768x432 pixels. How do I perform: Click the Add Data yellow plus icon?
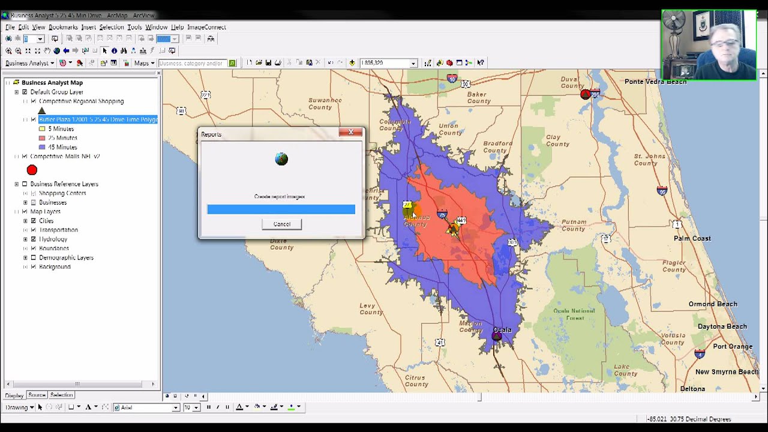352,63
